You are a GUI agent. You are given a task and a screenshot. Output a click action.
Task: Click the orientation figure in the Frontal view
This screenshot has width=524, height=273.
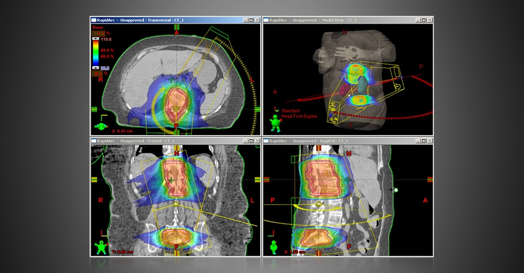(x=102, y=247)
